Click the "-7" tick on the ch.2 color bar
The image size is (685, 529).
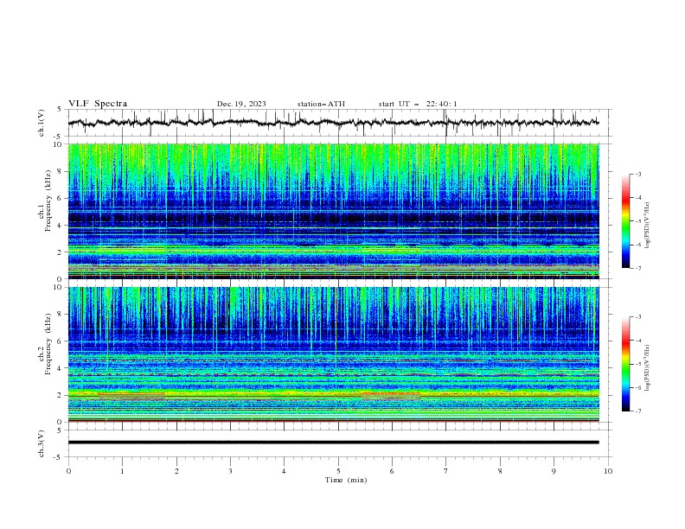click(638, 411)
